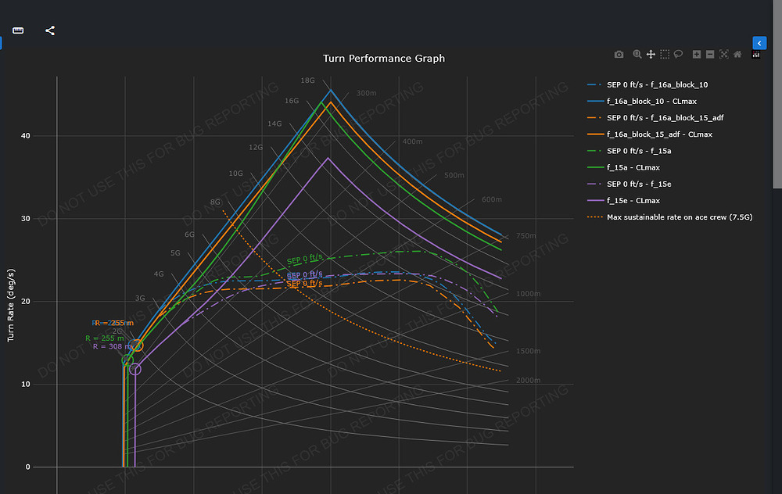Click the 2000m turn radius label

(528, 381)
